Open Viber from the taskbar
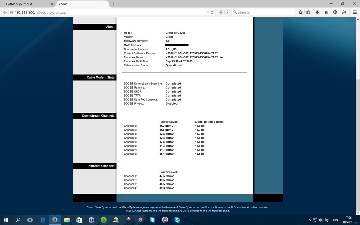The width and height of the screenshot is (360, 225). click(165, 220)
